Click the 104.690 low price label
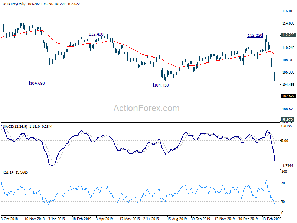The image size is (297, 223). coord(37,83)
